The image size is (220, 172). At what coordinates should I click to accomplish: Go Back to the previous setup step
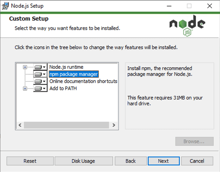pyautogui.click(x=130, y=161)
